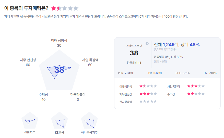Click the 사업 독점력 radar axis label
This screenshot has width=224, height=138.
[x=90, y=60]
